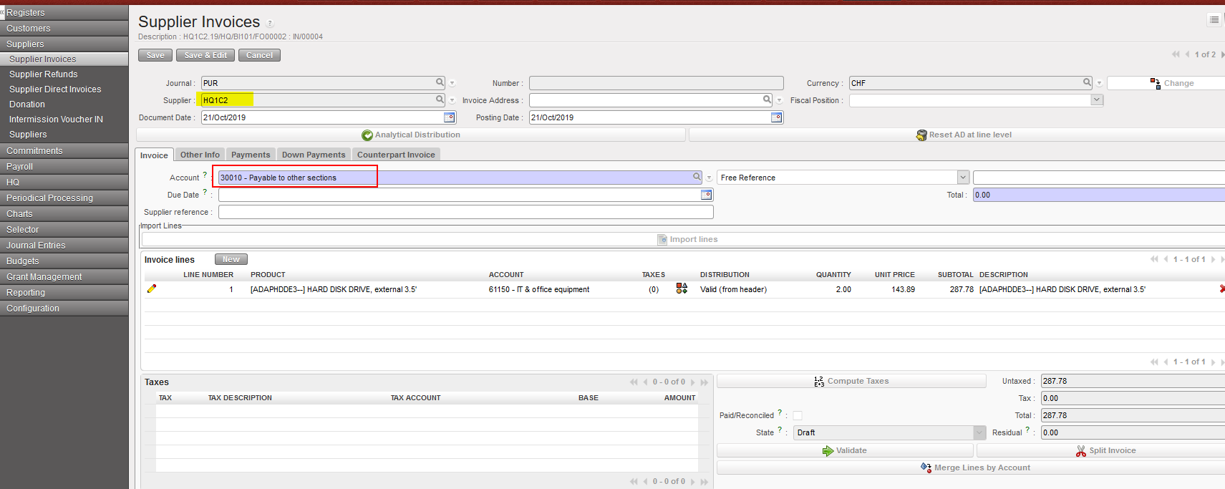Image resolution: width=1225 pixels, height=489 pixels.
Task: Open the Free Reference dropdown
Action: pos(963,178)
